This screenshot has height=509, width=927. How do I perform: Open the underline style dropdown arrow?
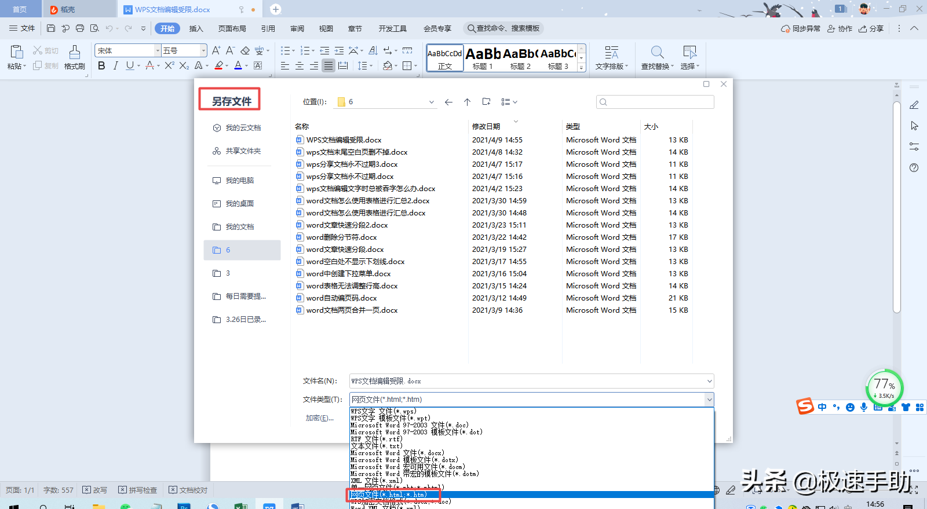pyautogui.click(x=138, y=66)
